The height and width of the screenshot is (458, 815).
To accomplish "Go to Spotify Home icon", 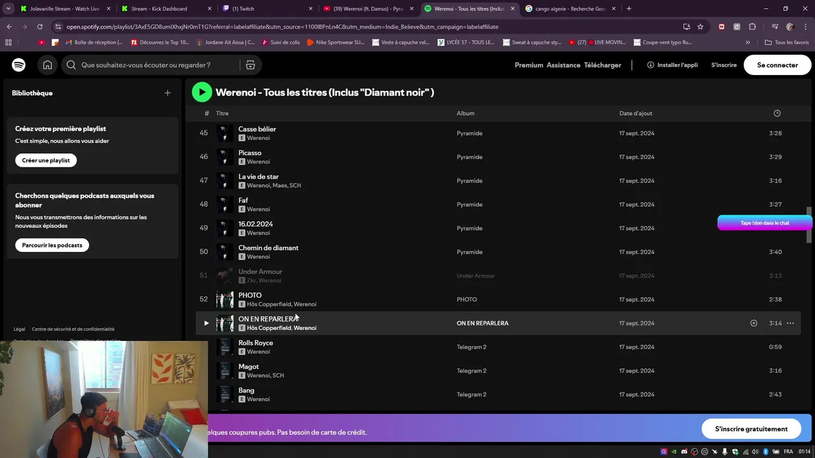I will click(47, 65).
